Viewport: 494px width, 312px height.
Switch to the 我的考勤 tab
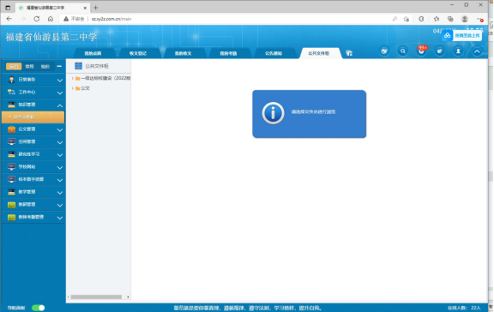click(228, 53)
